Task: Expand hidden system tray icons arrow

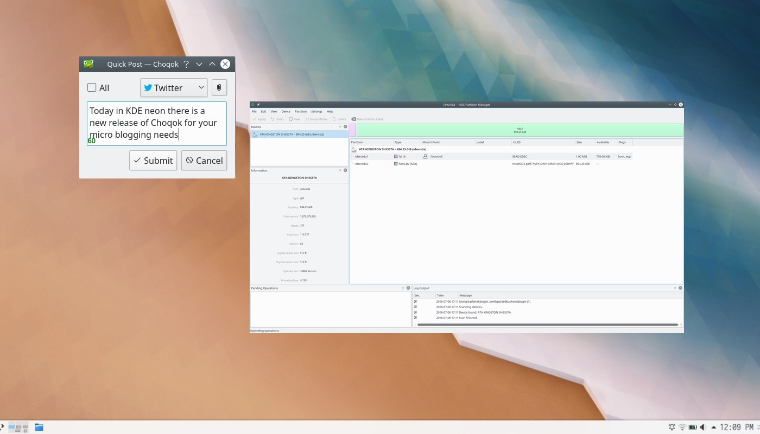Action: [x=714, y=427]
